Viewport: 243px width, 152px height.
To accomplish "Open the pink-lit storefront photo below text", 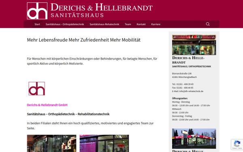I will click(104, 143).
